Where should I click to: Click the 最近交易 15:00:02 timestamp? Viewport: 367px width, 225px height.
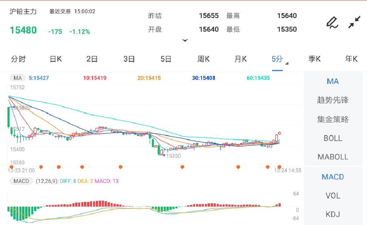click(x=72, y=12)
